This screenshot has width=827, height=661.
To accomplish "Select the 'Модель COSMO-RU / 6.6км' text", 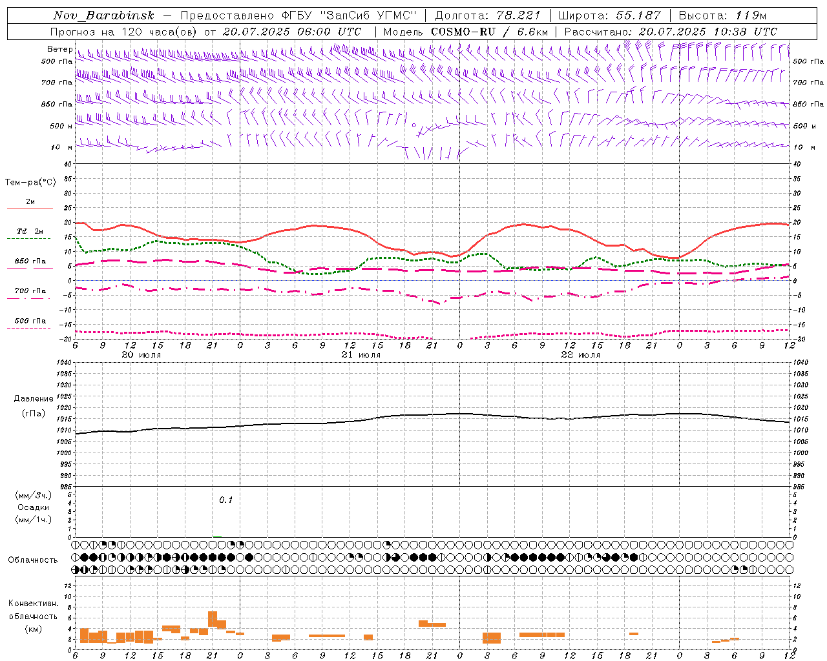I will 466,32.
